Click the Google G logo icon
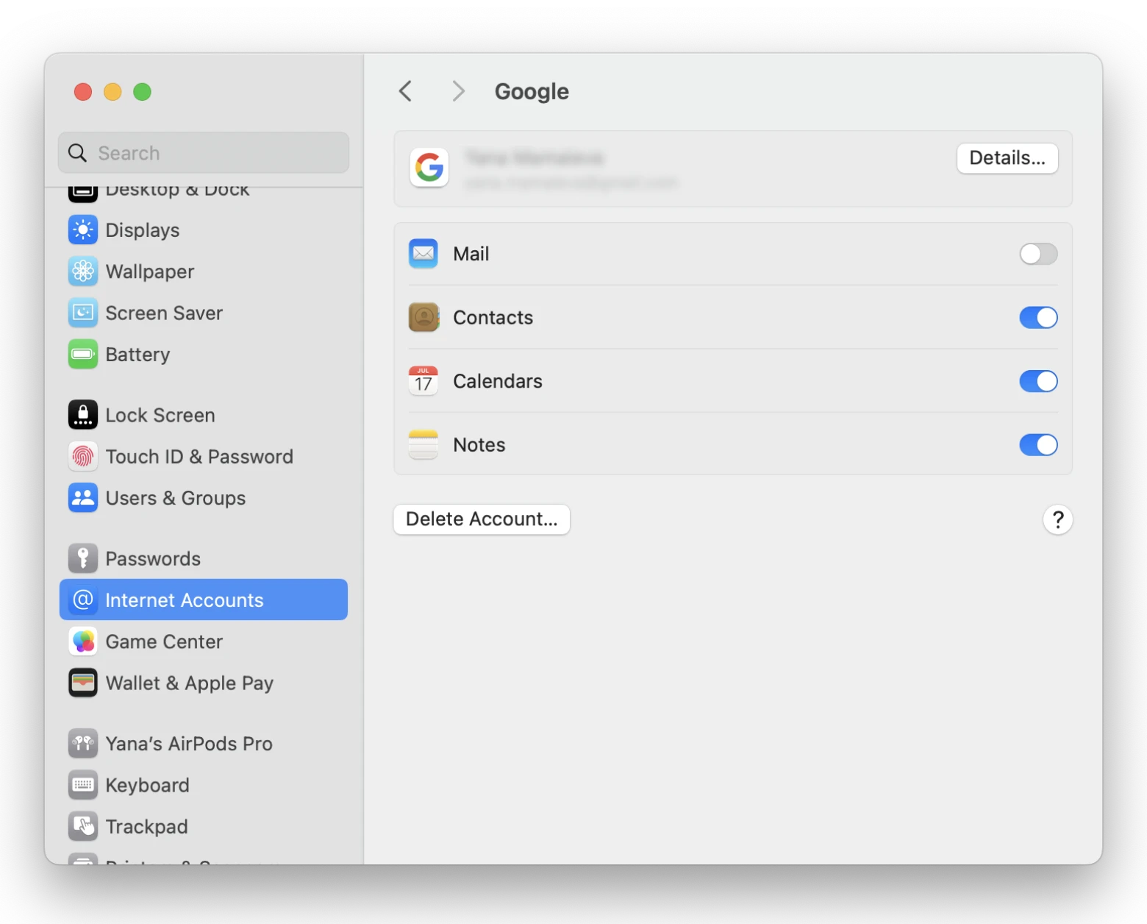 tap(429, 168)
